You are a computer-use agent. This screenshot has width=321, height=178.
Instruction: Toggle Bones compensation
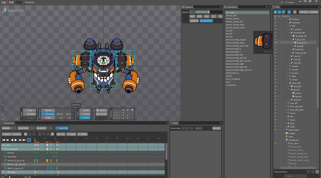[x=101, y=110]
